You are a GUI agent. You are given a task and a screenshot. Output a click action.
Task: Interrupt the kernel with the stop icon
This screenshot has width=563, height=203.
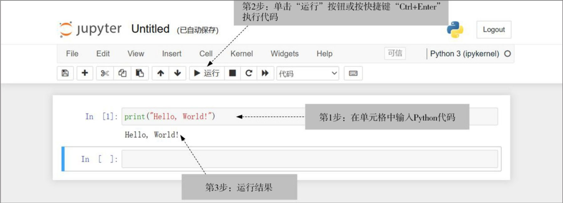pos(232,73)
